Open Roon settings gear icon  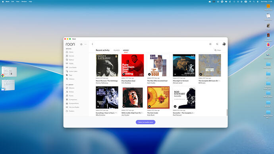[81, 44]
